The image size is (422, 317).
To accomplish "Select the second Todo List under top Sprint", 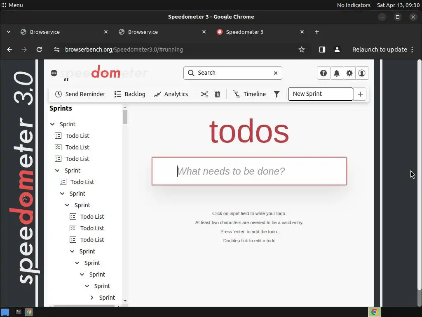I will [72, 147].
